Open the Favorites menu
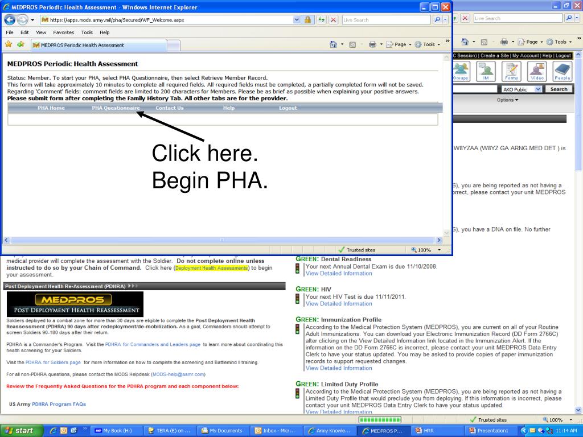 coord(63,32)
